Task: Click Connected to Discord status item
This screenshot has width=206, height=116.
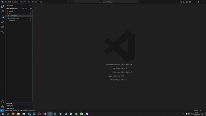Action: [x=28, y=111]
